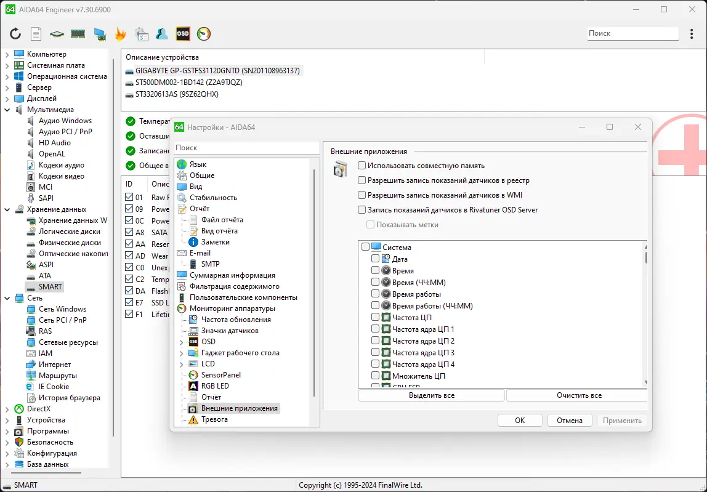Open Значки датчиков settings entry
This screenshot has height=492, width=707.
230,331
